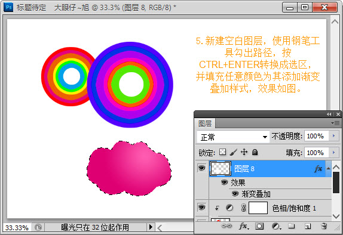
Task: Enable lock position move icon
Action: (x=244, y=152)
